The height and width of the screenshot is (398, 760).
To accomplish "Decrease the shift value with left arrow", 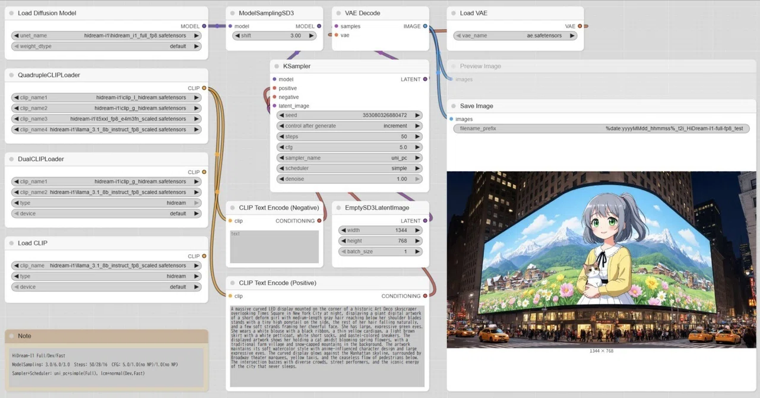I will pos(237,36).
